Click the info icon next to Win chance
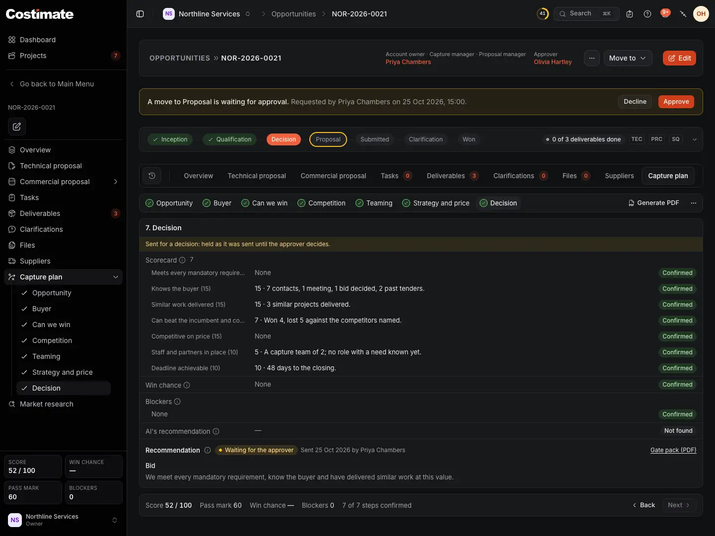Screen dimensions: 715x536 tap(187, 385)
